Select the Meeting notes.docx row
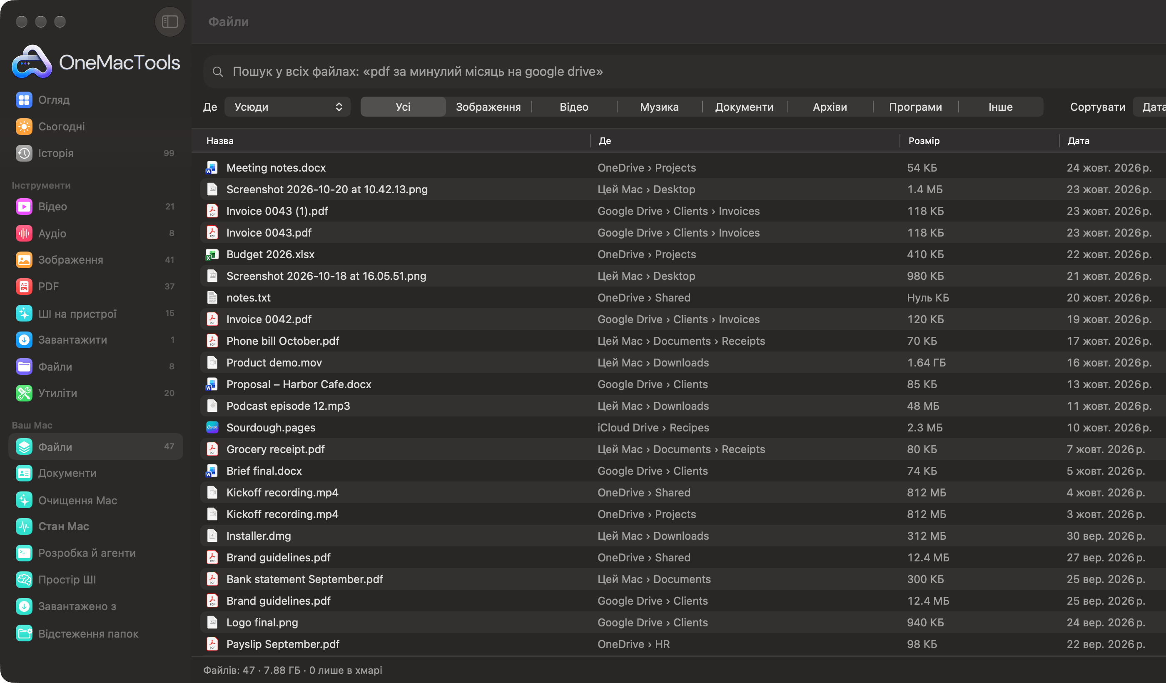This screenshot has width=1166, height=683. pos(683,167)
